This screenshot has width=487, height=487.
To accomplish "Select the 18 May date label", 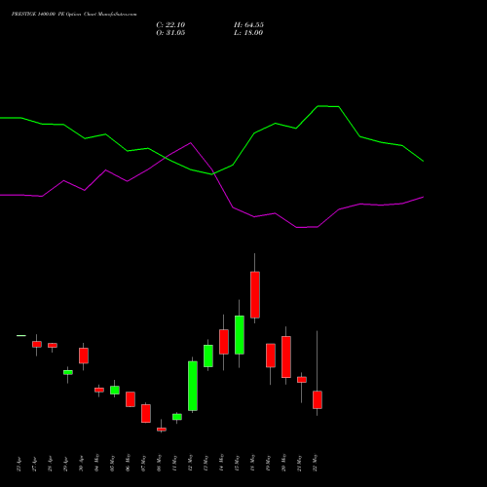I will tap(252, 463).
